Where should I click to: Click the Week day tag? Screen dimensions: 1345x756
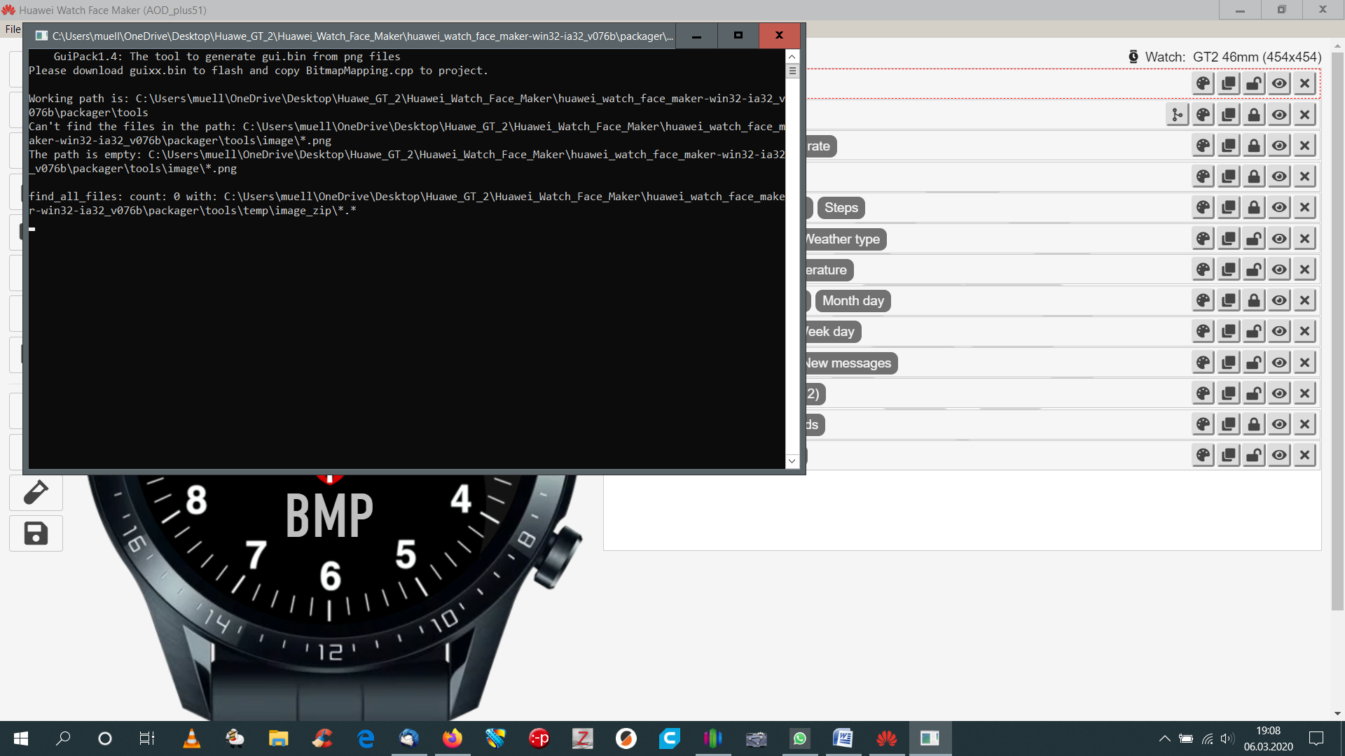834,332
